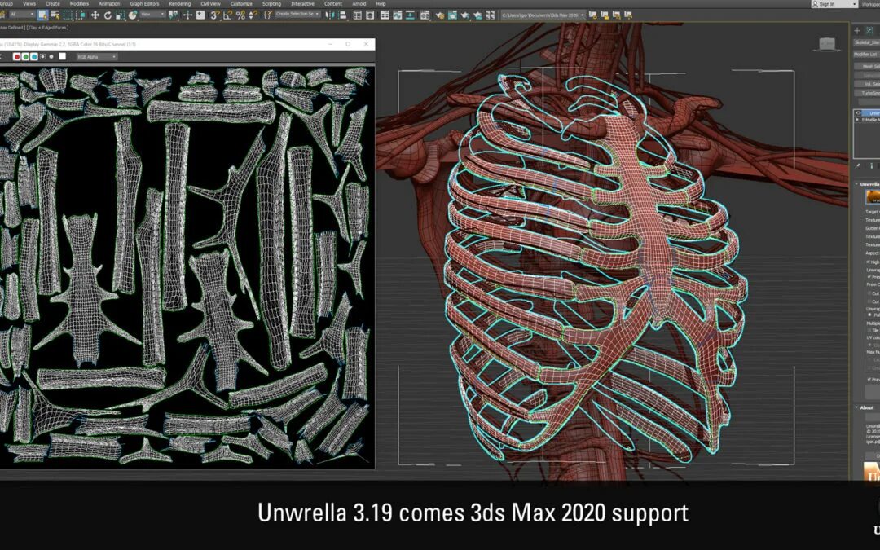Open the Scene Explorer toggle

coord(358,15)
